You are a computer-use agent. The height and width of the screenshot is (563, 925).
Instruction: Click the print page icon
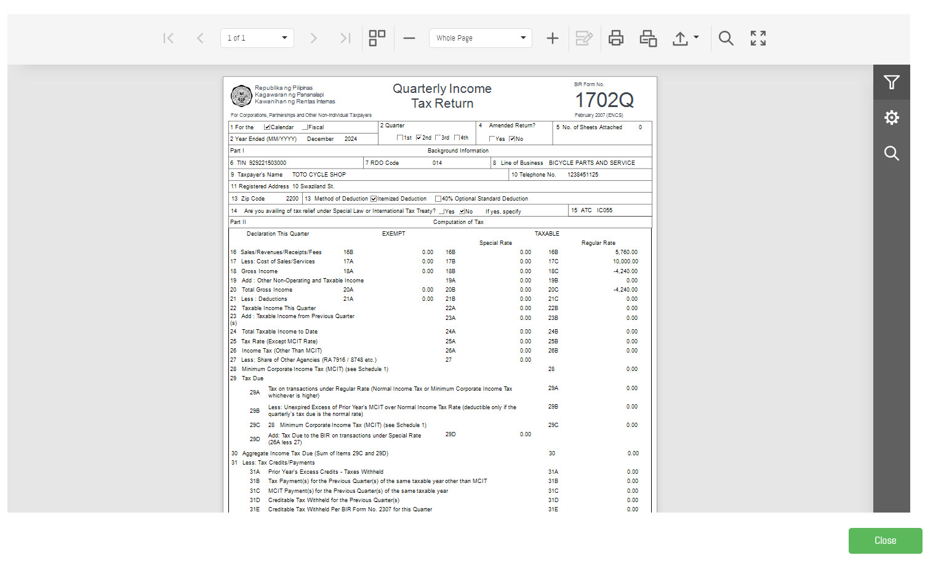coord(648,38)
